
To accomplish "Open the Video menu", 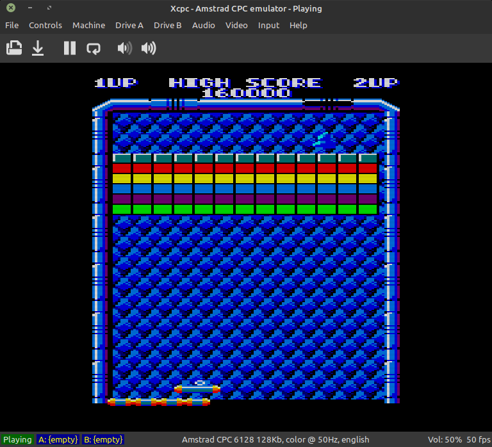I will (236, 26).
